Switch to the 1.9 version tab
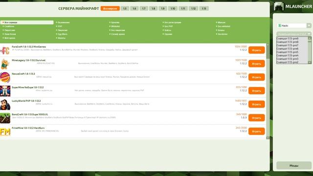This screenshot has height=176, width=313. coord(163,9)
